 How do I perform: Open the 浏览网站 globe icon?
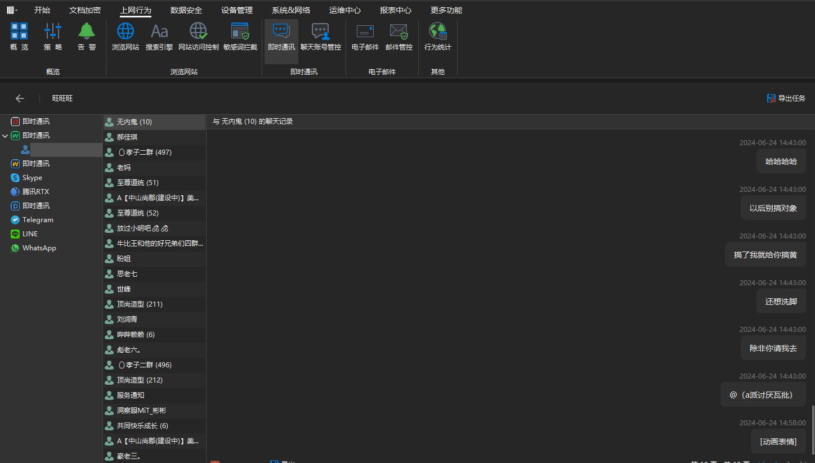[x=126, y=37]
